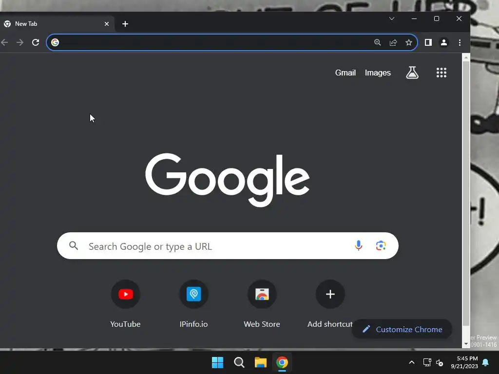This screenshot has width=499, height=374.
Task: Open the Web Store shortcut
Action: click(262, 304)
